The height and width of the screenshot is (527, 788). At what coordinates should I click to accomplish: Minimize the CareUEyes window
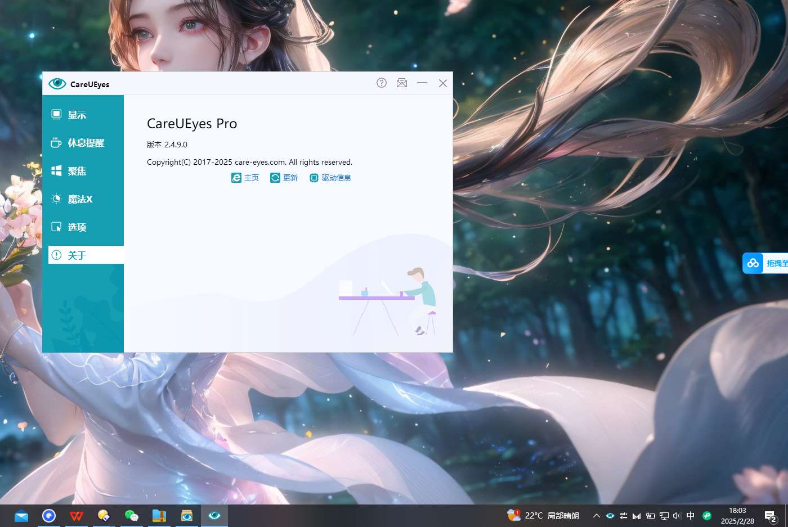click(x=422, y=83)
